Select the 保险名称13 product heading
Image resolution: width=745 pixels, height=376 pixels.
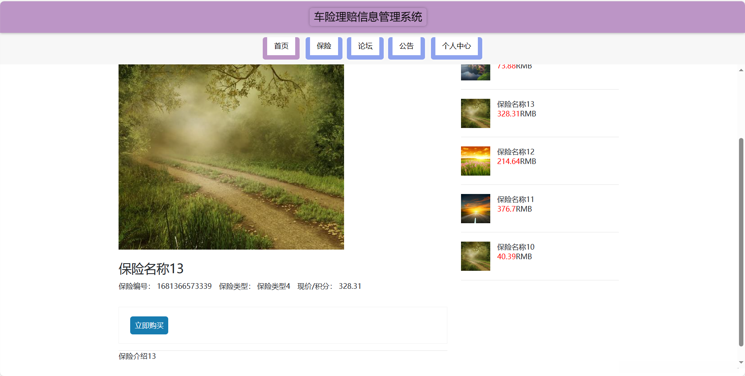point(151,269)
